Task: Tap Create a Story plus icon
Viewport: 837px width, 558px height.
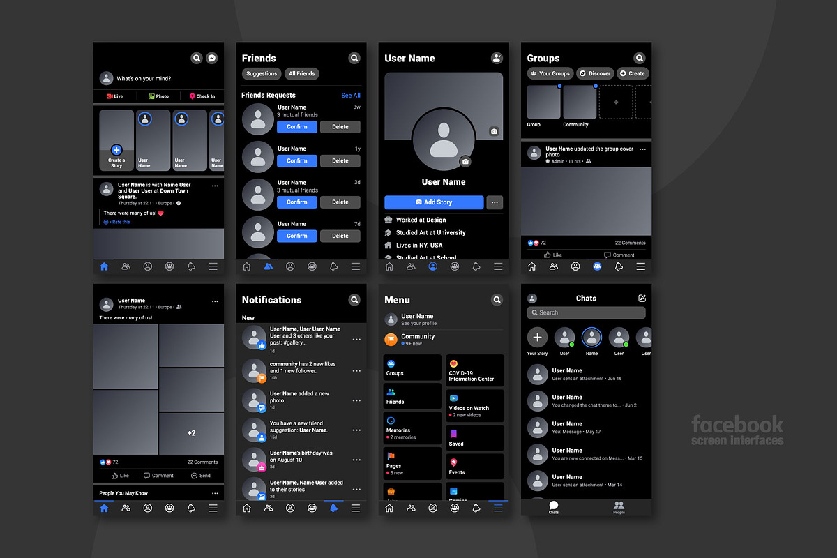Action: point(116,150)
